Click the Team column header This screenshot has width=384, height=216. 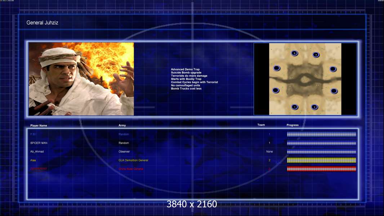[x=261, y=125]
